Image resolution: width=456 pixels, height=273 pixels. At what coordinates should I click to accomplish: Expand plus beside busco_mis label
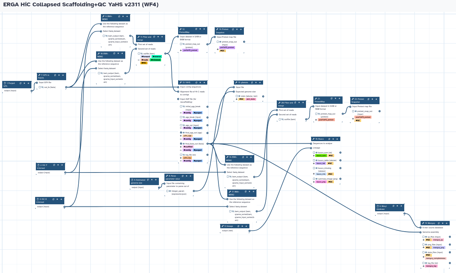point(314,174)
